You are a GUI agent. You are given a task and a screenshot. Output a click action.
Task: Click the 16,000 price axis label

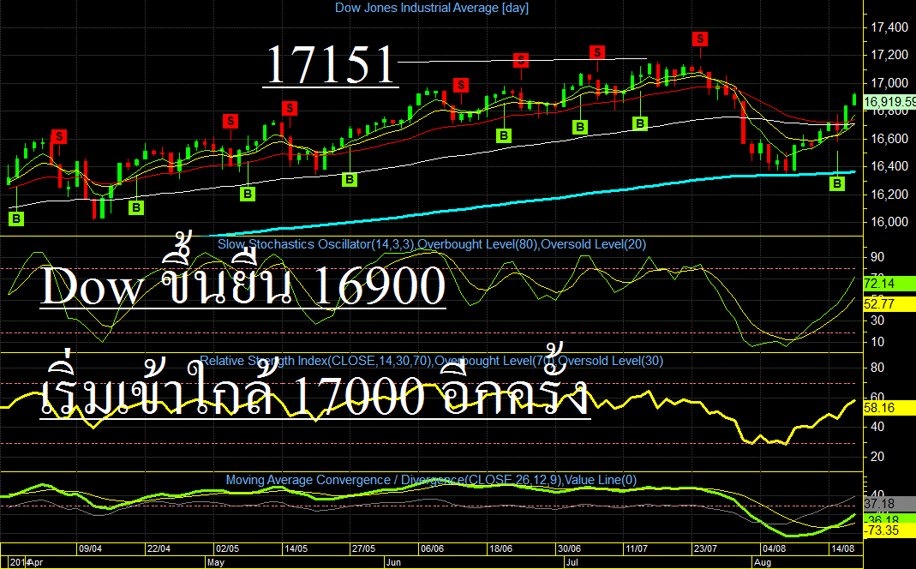tap(889, 222)
